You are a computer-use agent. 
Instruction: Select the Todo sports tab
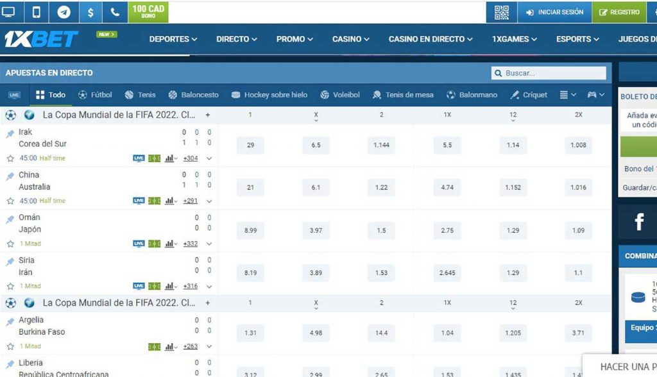[51, 95]
